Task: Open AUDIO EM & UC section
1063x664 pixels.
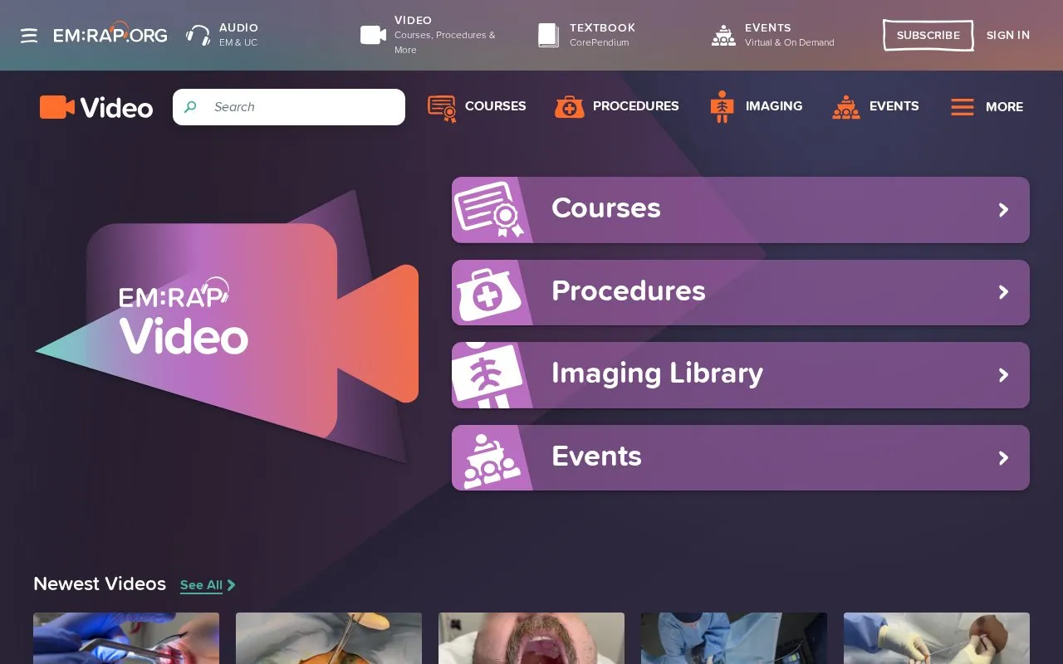Action: click(222, 35)
